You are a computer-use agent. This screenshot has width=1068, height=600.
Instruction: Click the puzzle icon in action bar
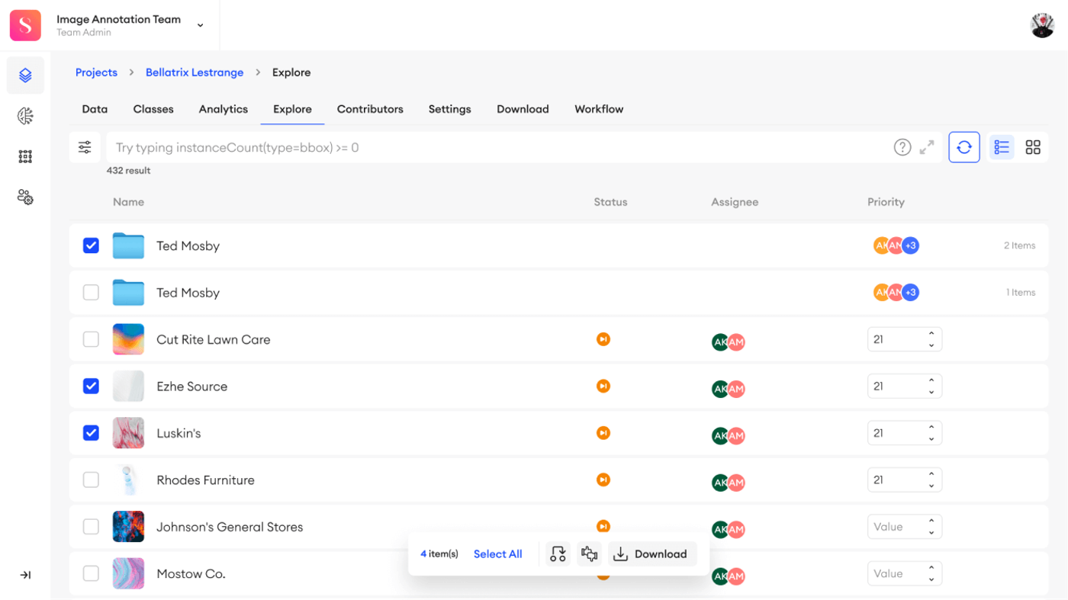[x=589, y=554]
